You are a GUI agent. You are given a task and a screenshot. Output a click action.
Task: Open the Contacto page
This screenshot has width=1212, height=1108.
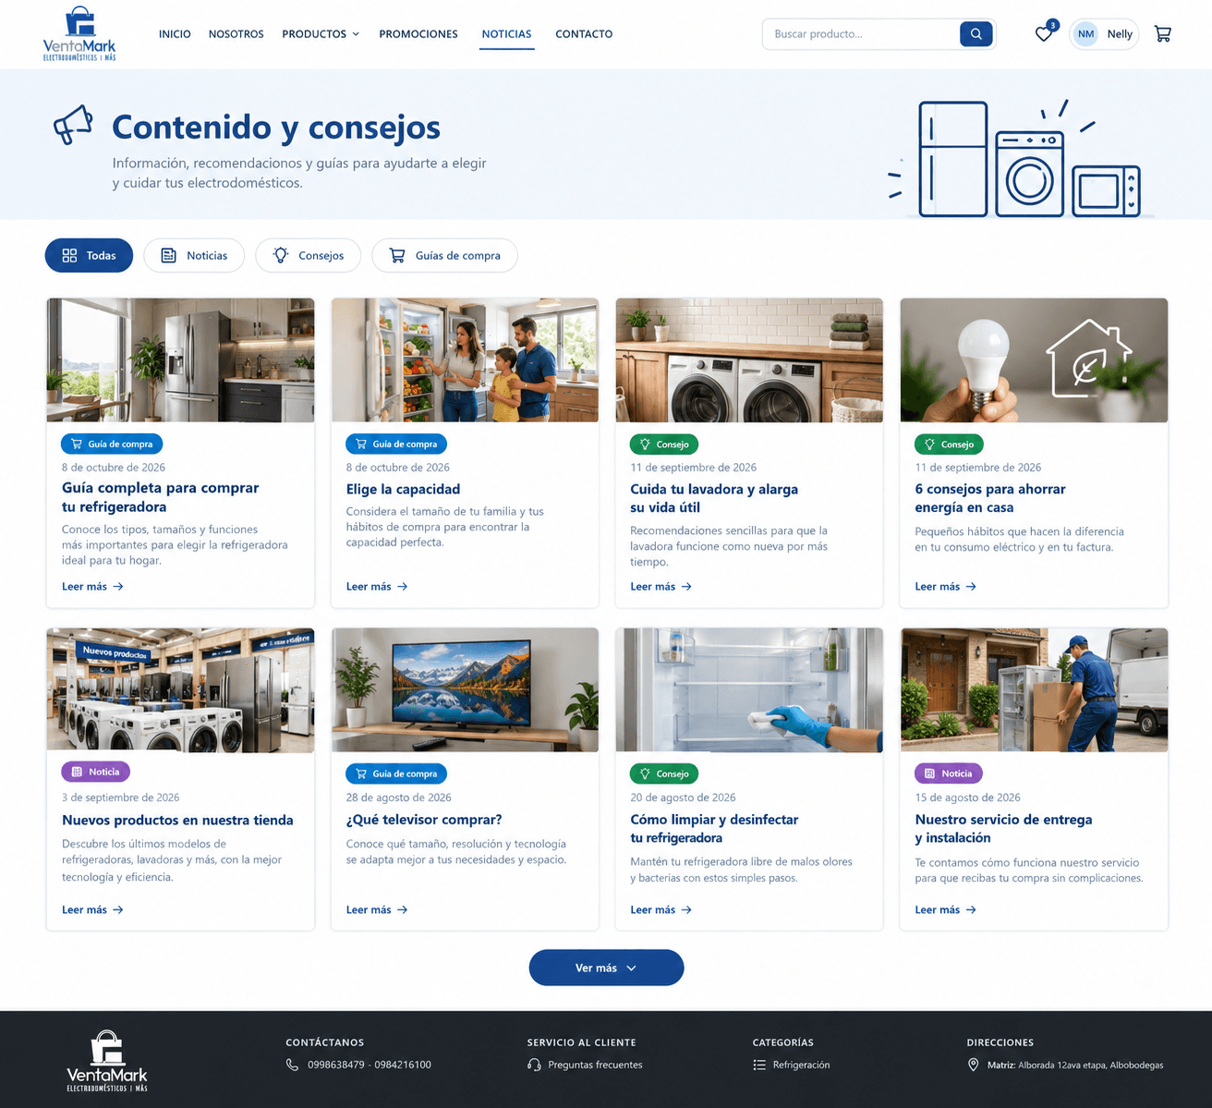pyautogui.click(x=584, y=34)
